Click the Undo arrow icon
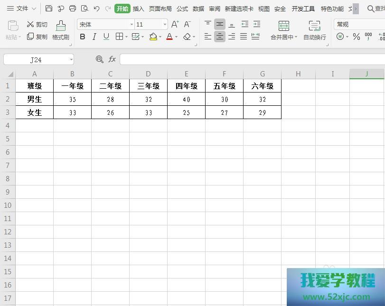385x306 pixels. tap(96, 9)
